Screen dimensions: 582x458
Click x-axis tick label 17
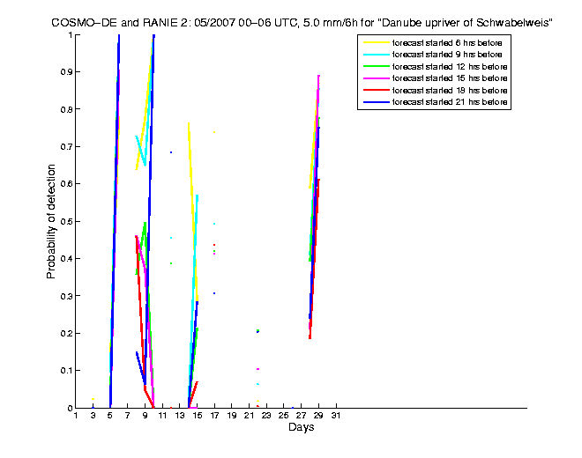click(x=214, y=416)
